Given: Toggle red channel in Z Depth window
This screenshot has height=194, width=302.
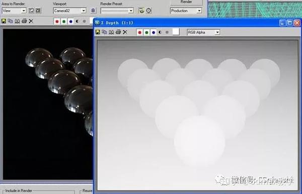Looking at the screenshot, I should click(x=140, y=32).
